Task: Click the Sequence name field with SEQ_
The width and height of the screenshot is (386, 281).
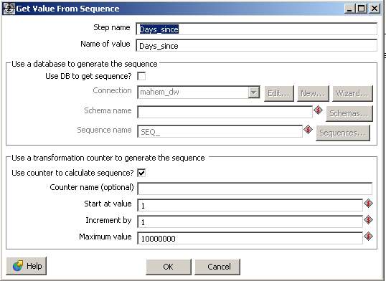Action: click(x=220, y=132)
